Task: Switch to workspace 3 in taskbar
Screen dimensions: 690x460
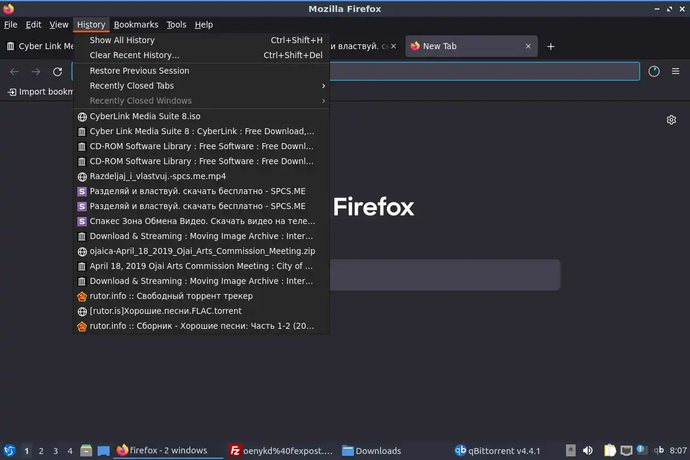Action: point(56,451)
